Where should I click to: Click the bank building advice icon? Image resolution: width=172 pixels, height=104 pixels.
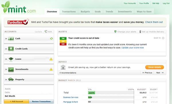point(63,67)
